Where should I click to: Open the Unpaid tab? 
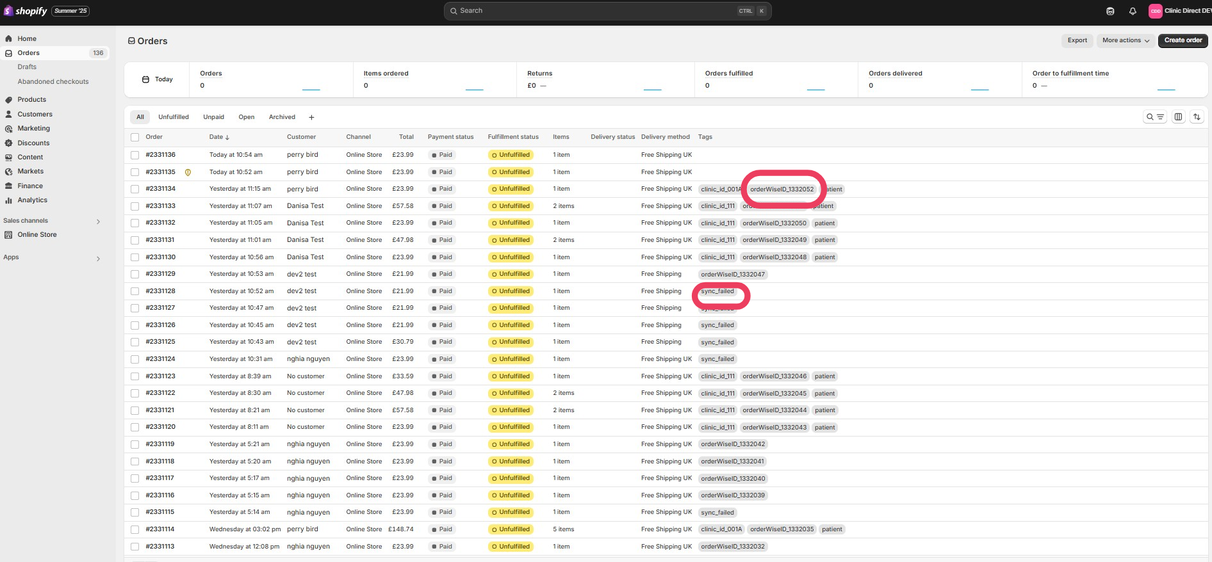click(214, 117)
